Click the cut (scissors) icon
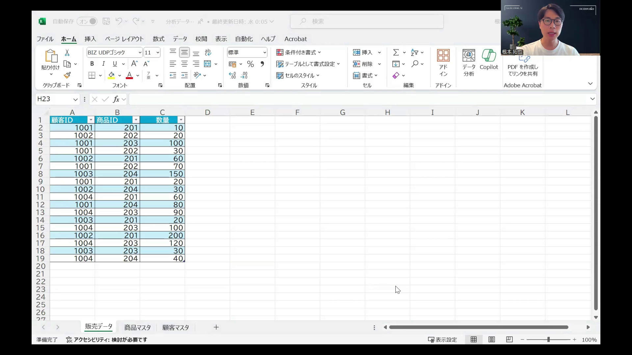Viewport: 632px width, 355px height. [x=67, y=52]
